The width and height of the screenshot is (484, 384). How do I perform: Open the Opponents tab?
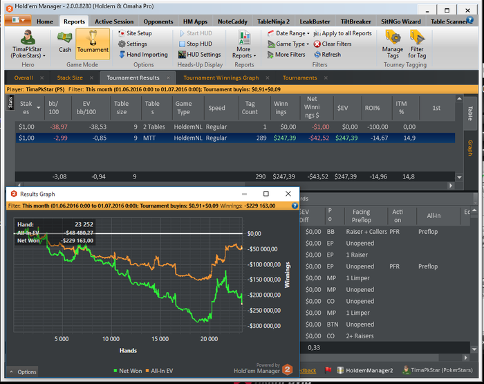pos(158,21)
